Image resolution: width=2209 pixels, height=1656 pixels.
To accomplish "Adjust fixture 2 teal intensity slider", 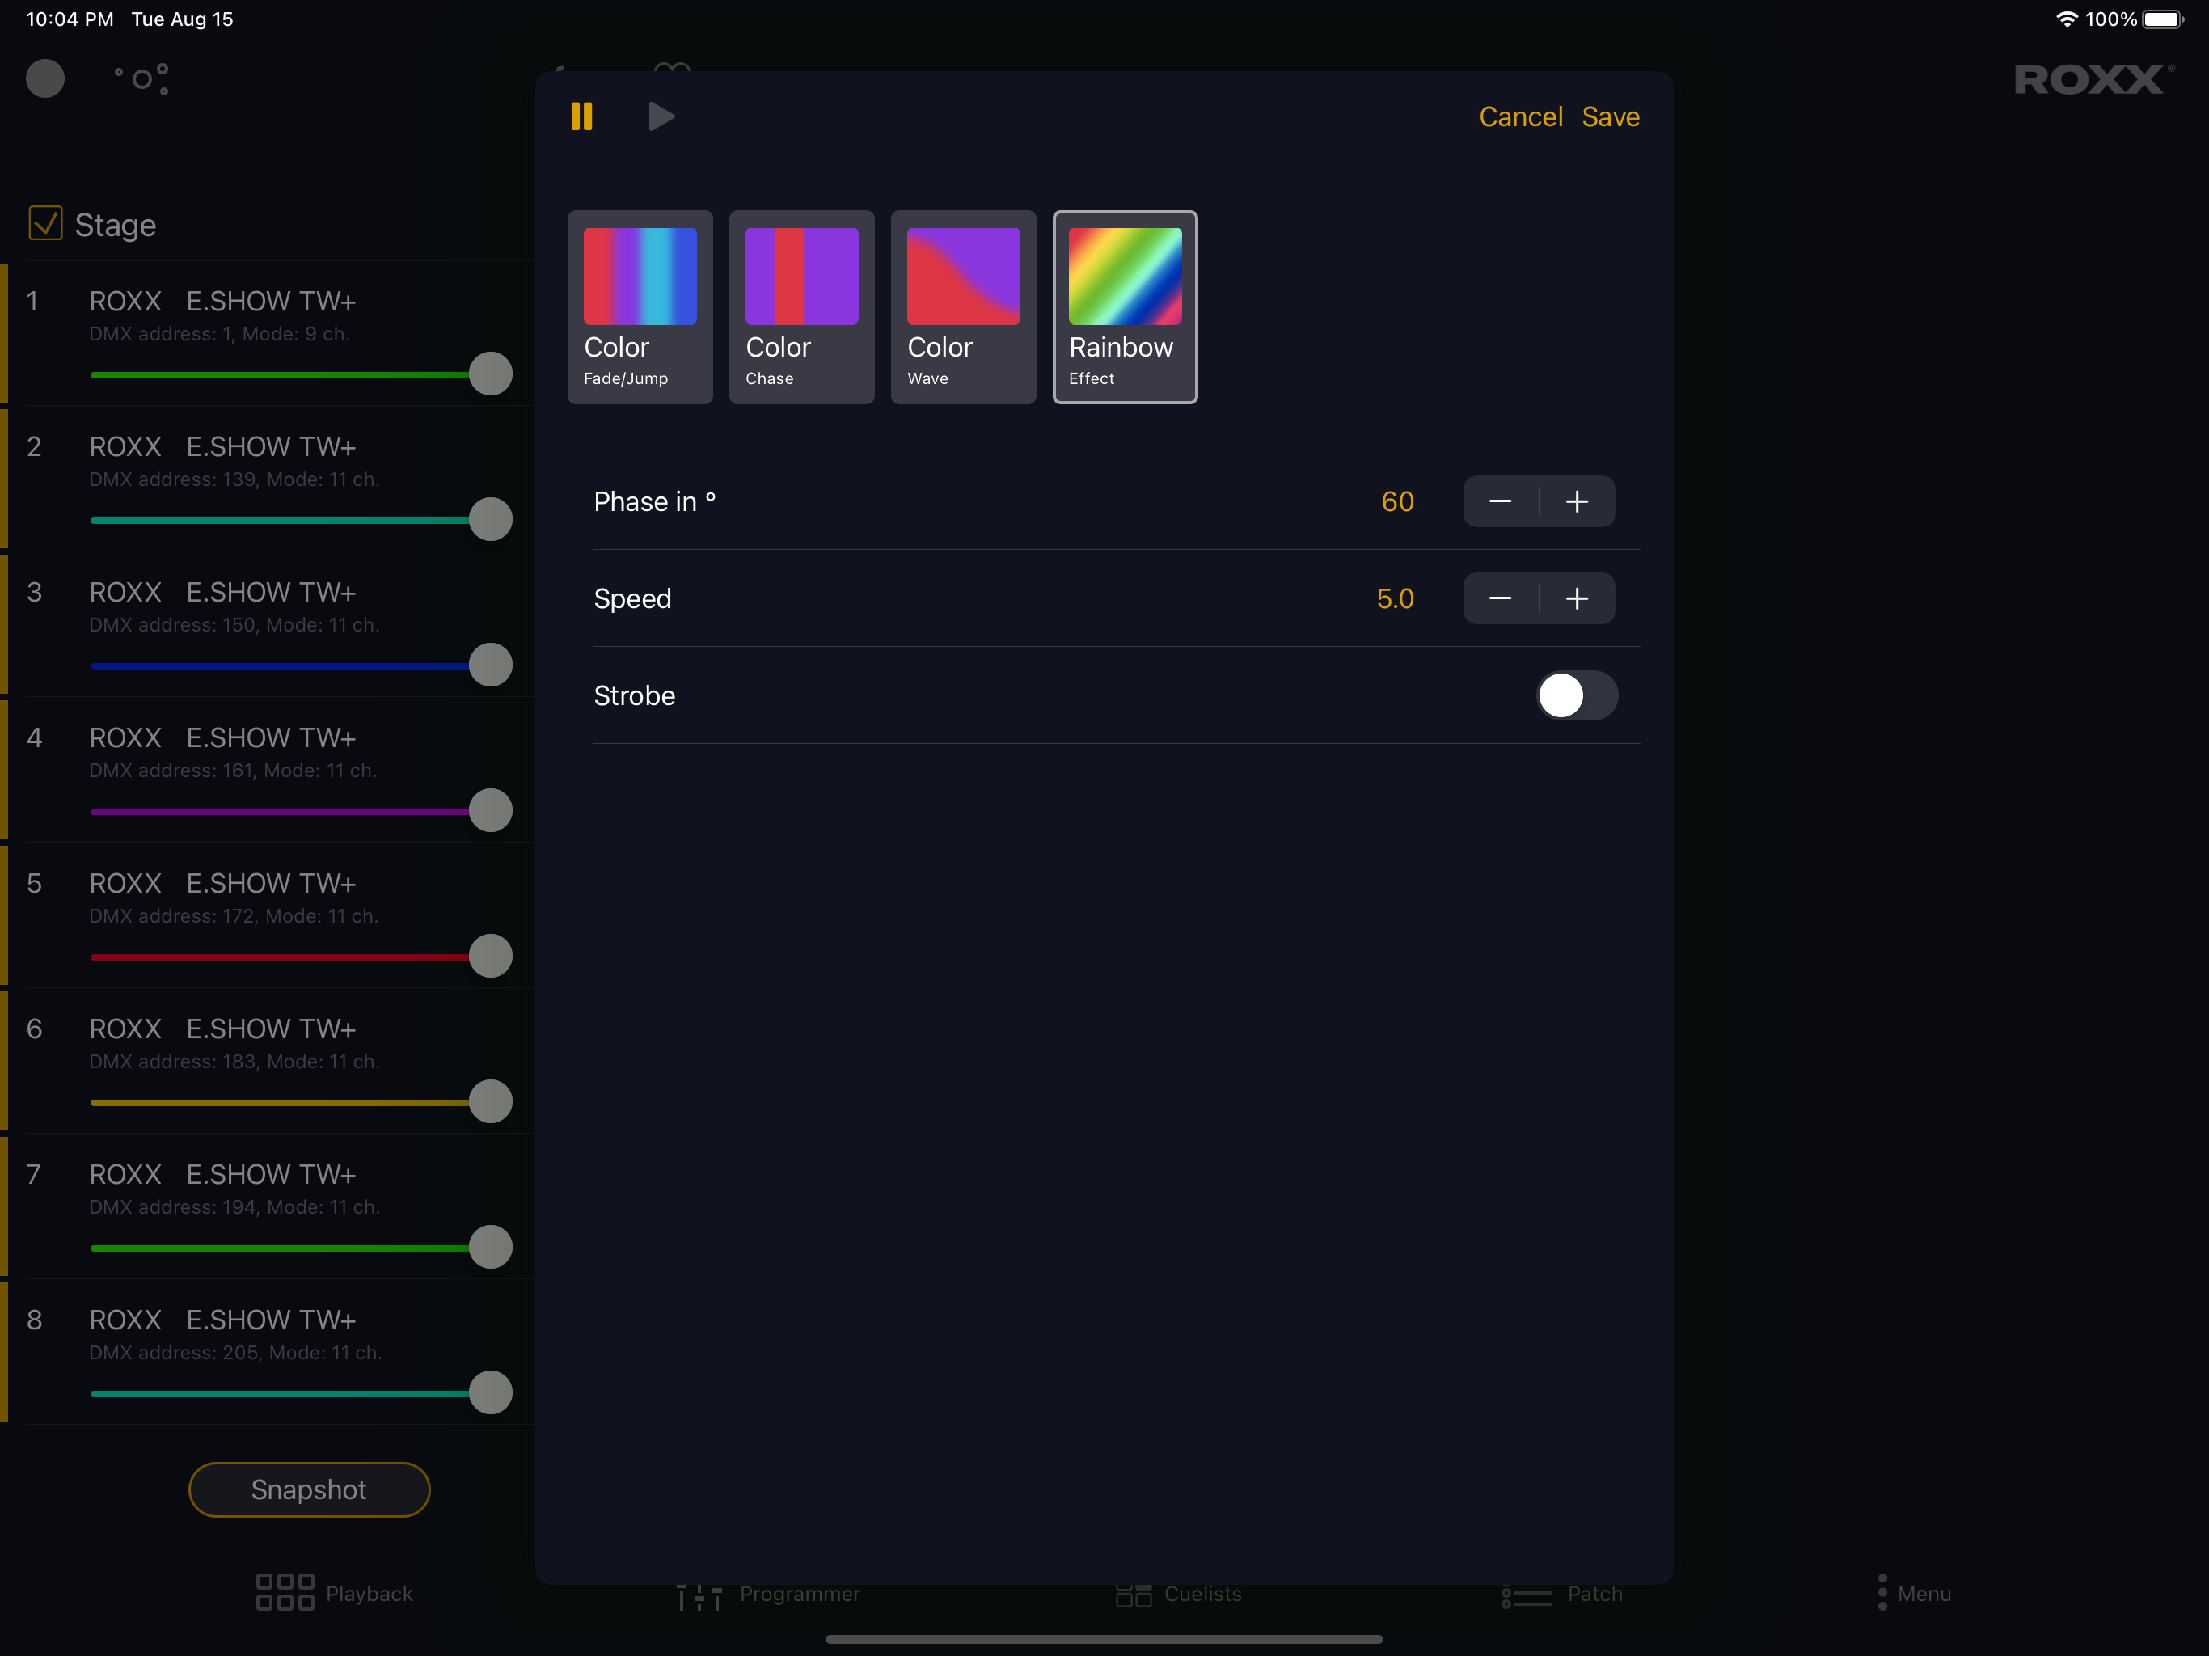I will (301, 519).
